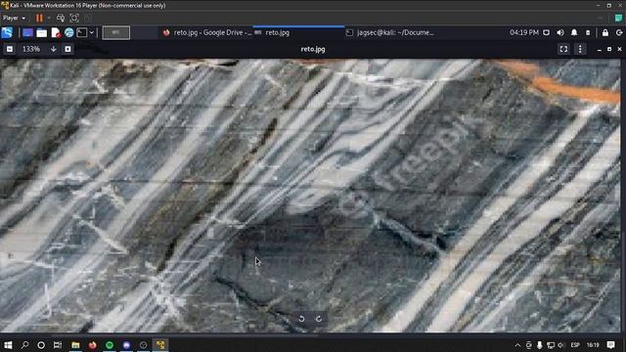Zoom out the image with the minus button
Image resolution: width=626 pixels, height=352 pixels.
pyautogui.click(x=10, y=49)
